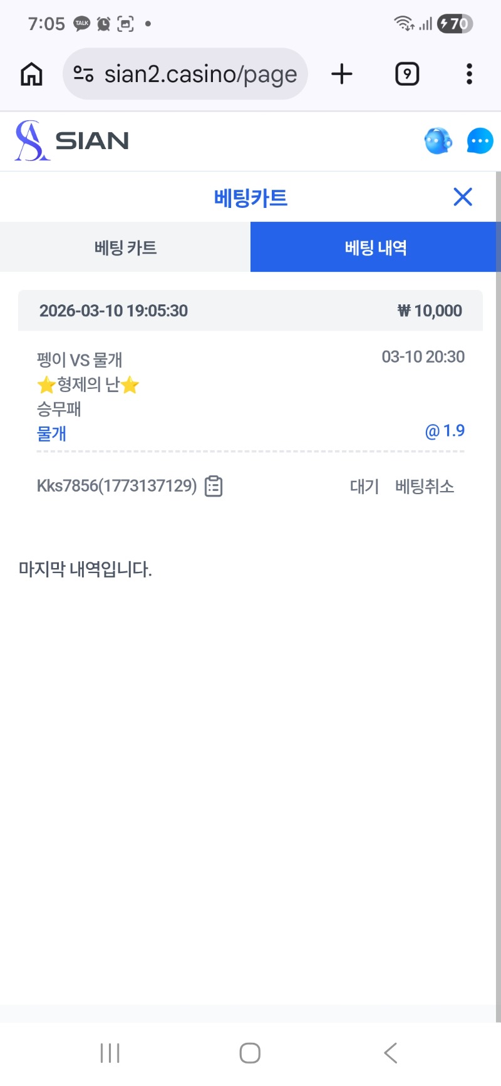The image size is (501, 1086).
Task: Open the chat bubble messenger icon
Action: (480, 141)
